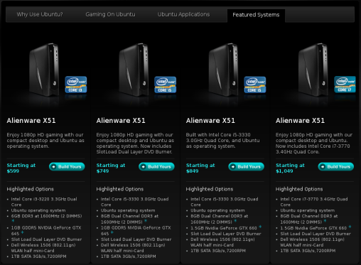Click '1.5GB Nvidia GeForce GTX 660' in $849 system
The height and width of the screenshot is (265, 361).
click(x=224, y=228)
